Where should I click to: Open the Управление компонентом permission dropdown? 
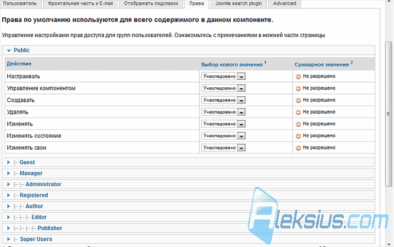[223, 88]
